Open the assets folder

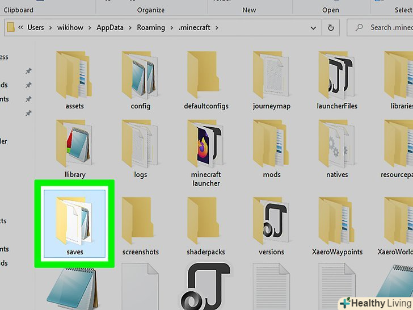pyautogui.click(x=74, y=81)
